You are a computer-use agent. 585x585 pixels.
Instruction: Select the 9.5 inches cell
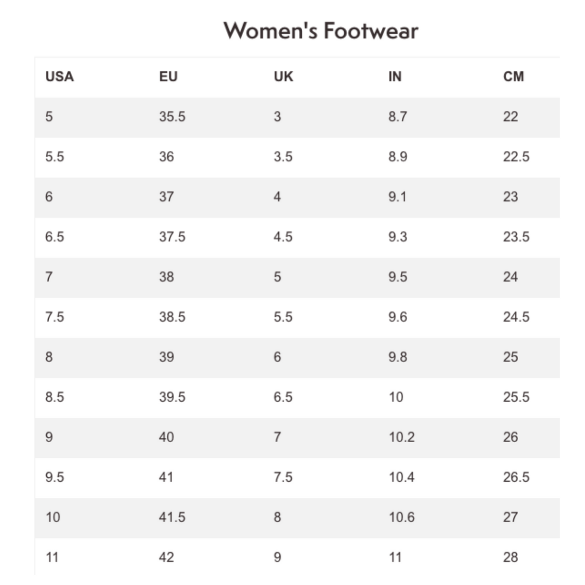coord(398,276)
